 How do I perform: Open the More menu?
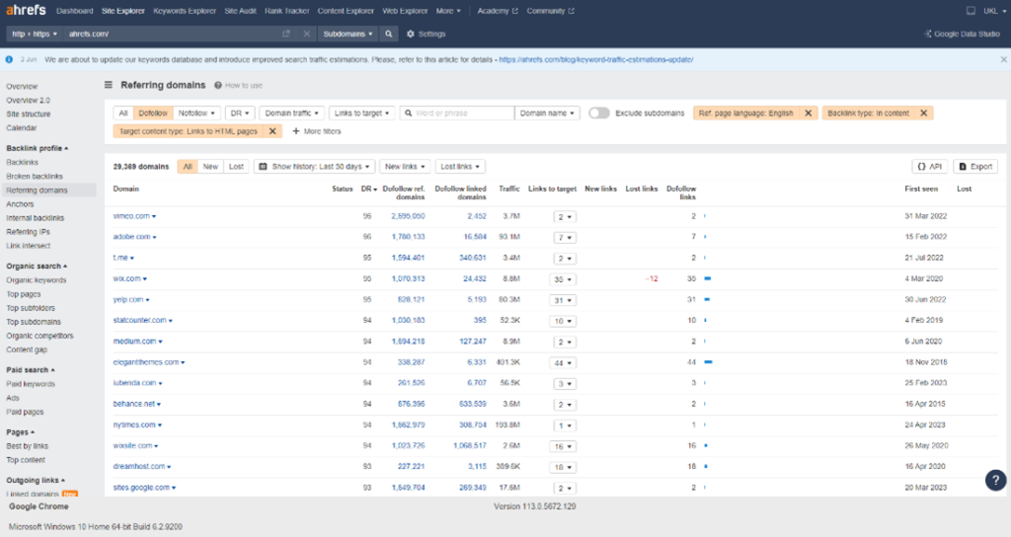[x=448, y=11]
